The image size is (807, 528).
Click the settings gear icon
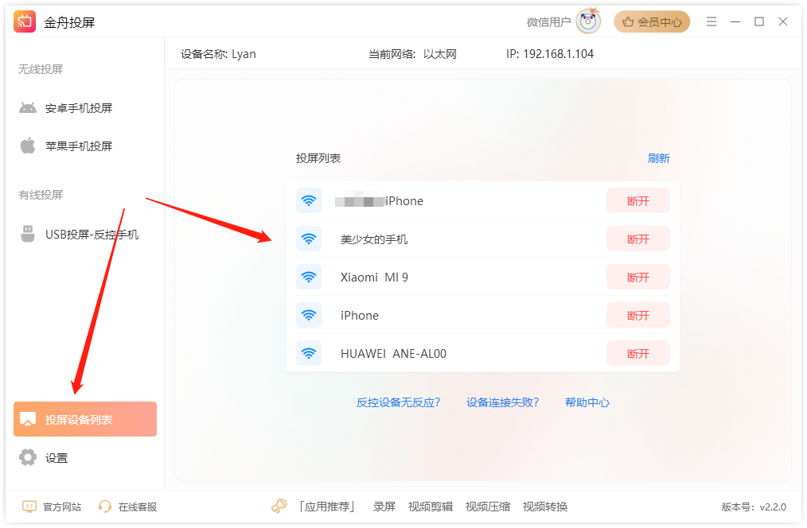[x=28, y=457]
